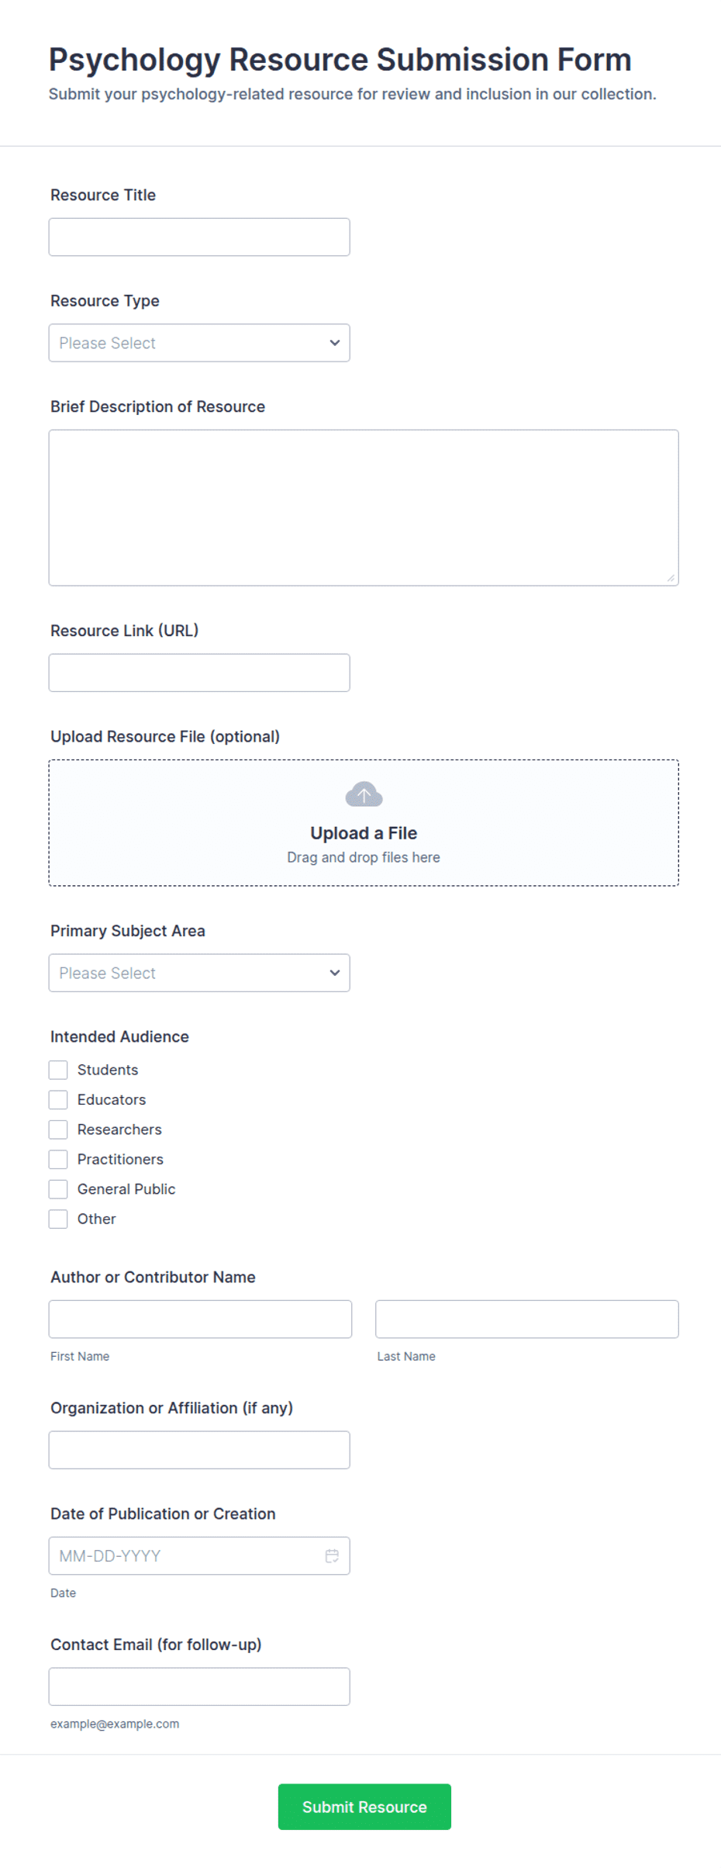721x1868 pixels.
Task: Open the Primary Subject Area dropdown
Action: pos(199,973)
